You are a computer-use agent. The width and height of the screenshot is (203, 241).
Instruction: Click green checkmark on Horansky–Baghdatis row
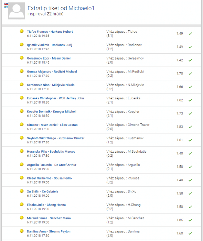(x=190, y=154)
